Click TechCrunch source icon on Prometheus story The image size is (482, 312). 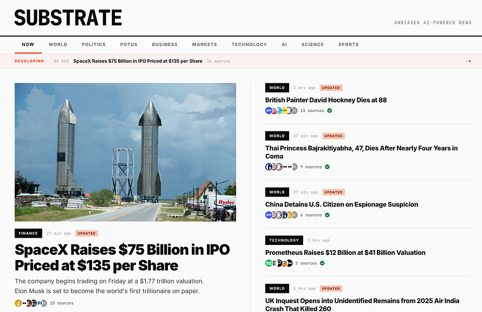click(269, 263)
